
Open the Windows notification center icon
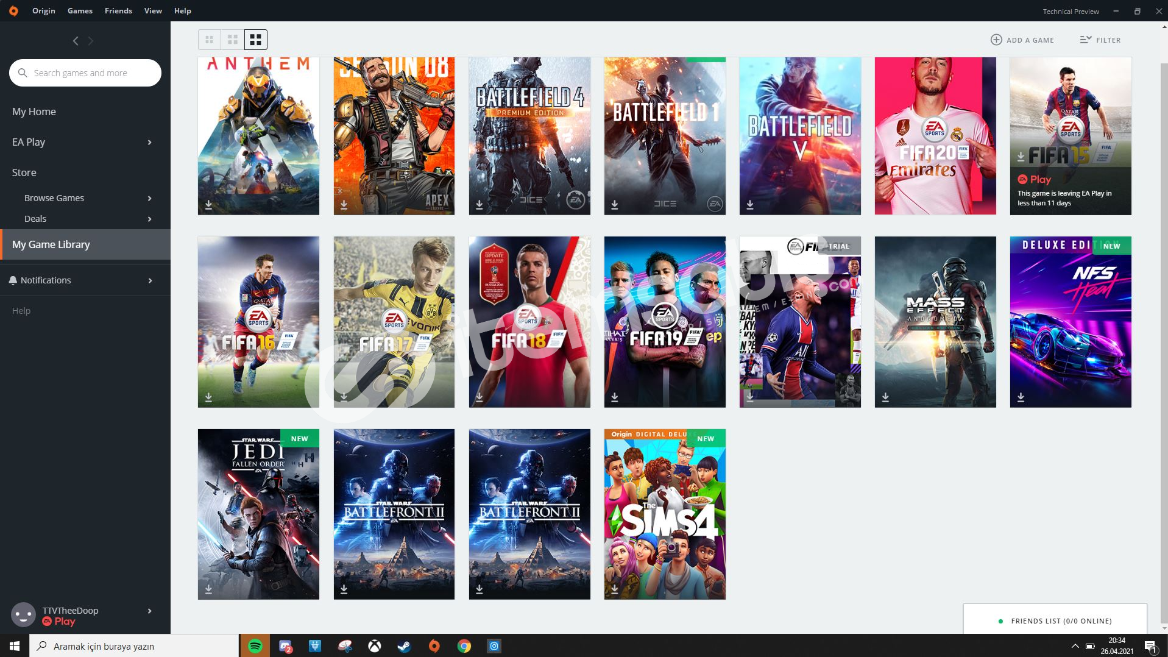[x=1150, y=646]
